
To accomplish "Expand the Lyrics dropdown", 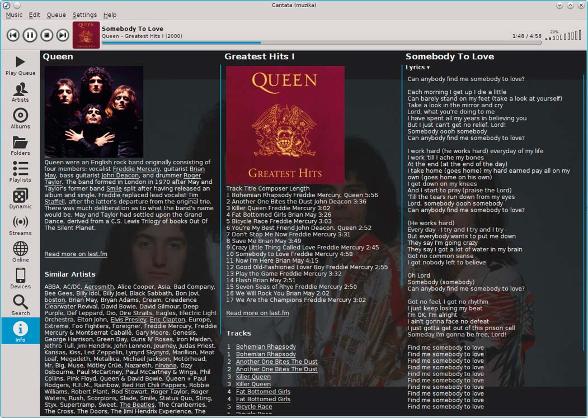I will [x=417, y=68].
